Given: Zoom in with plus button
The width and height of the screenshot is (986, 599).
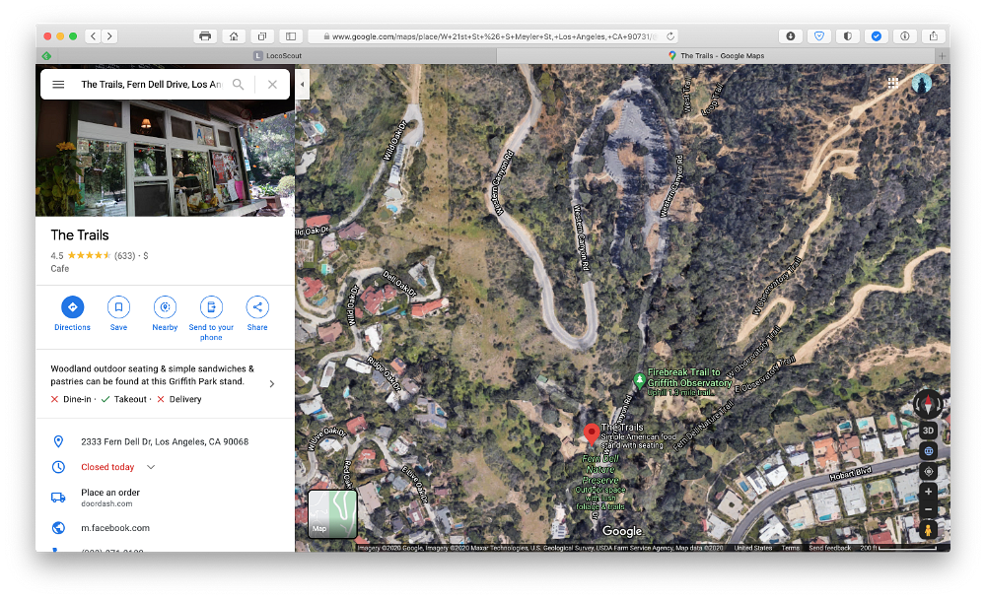Looking at the screenshot, I should [x=928, y=492].
